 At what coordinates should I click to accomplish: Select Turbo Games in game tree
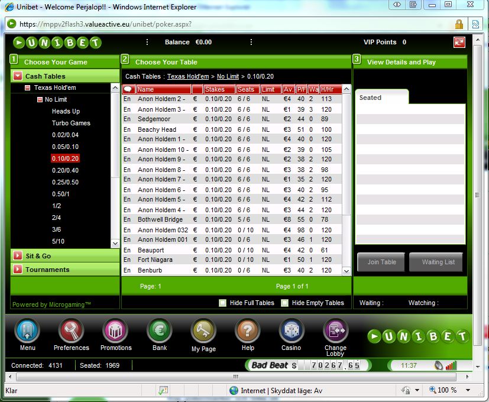coord(71,123)
